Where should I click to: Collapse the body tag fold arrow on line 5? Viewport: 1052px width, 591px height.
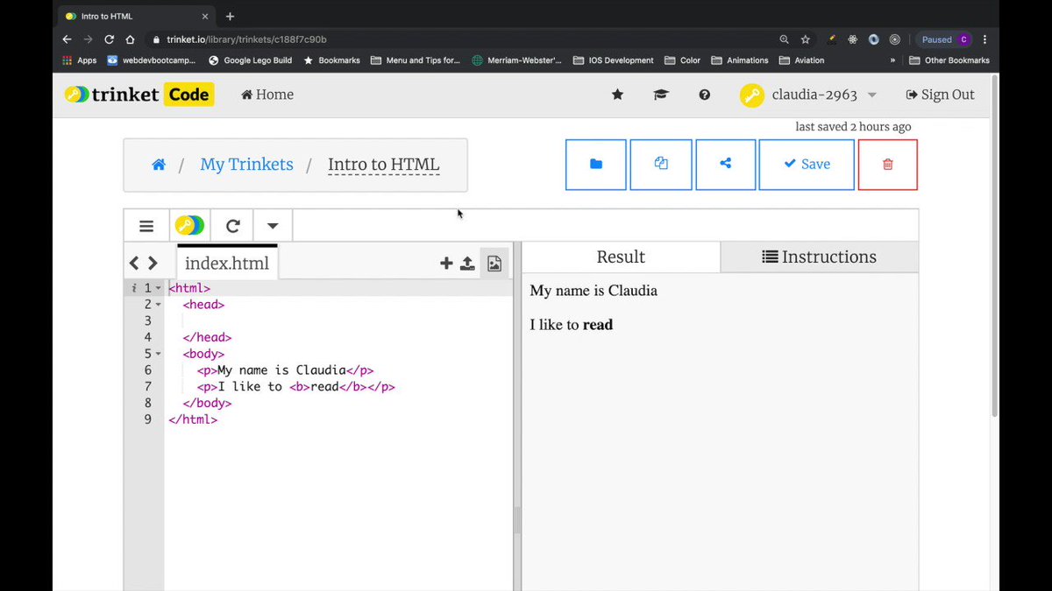coord(159,354)
